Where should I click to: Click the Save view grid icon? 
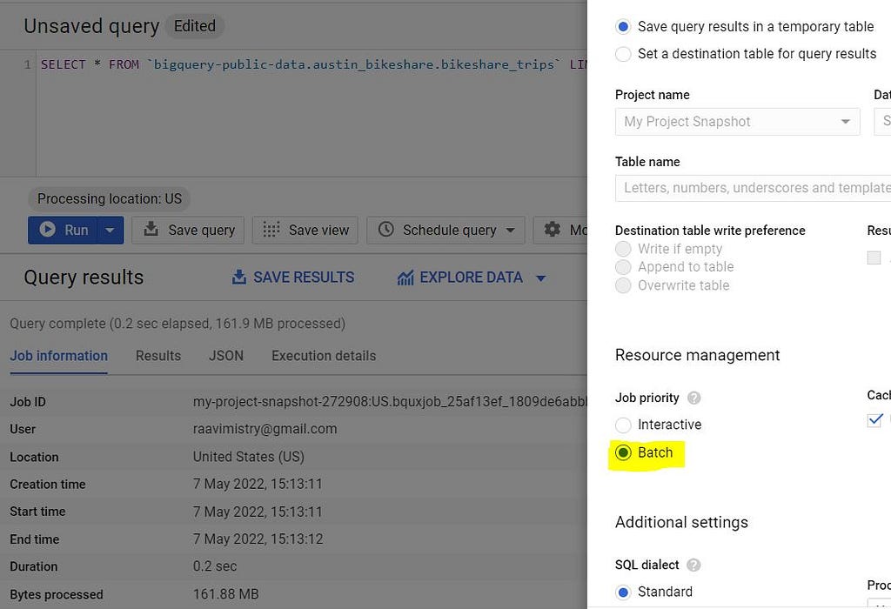click(271, 230)
